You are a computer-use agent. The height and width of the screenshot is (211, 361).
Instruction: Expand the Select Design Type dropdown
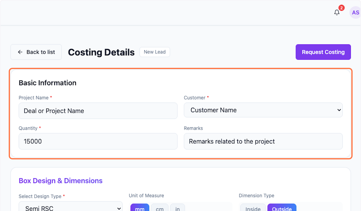[x=70, y=208]
